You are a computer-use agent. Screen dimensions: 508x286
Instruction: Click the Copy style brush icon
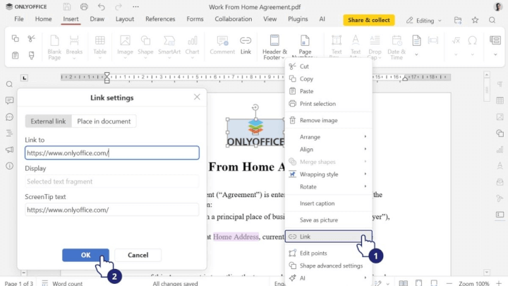(x=31, y=56)
